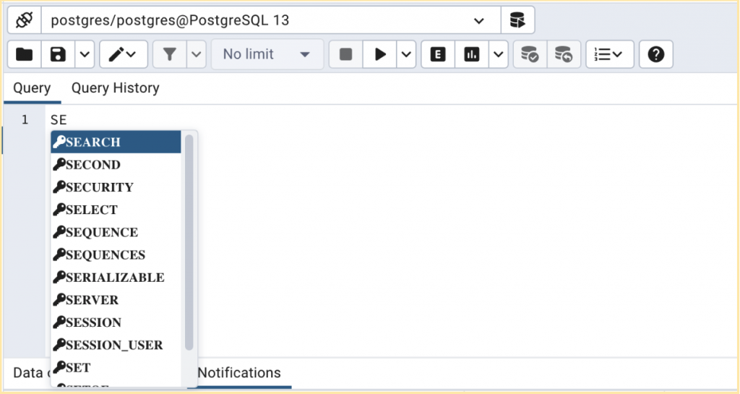Viewport: 740px width, 394px height.
Task: Save the query with the floppy disk icon
Action: 58,54
